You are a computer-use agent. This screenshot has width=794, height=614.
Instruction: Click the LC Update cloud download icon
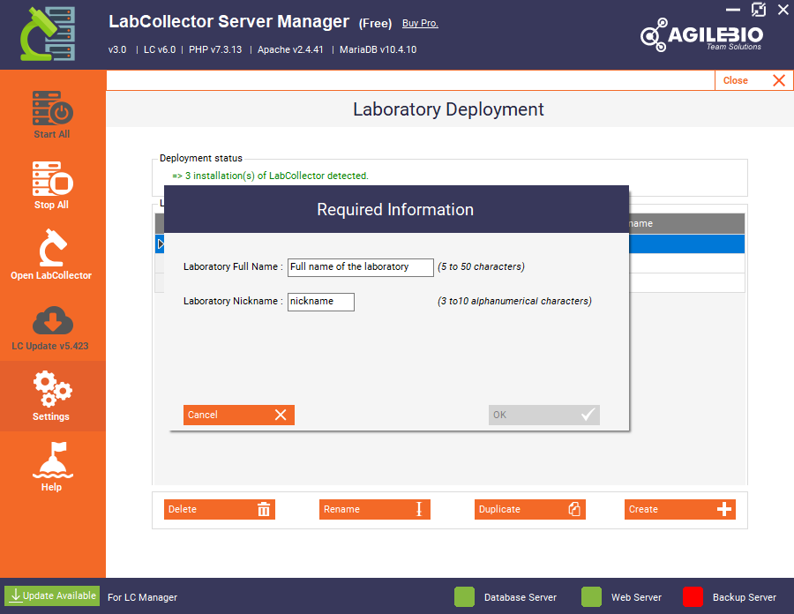(53, 320)
